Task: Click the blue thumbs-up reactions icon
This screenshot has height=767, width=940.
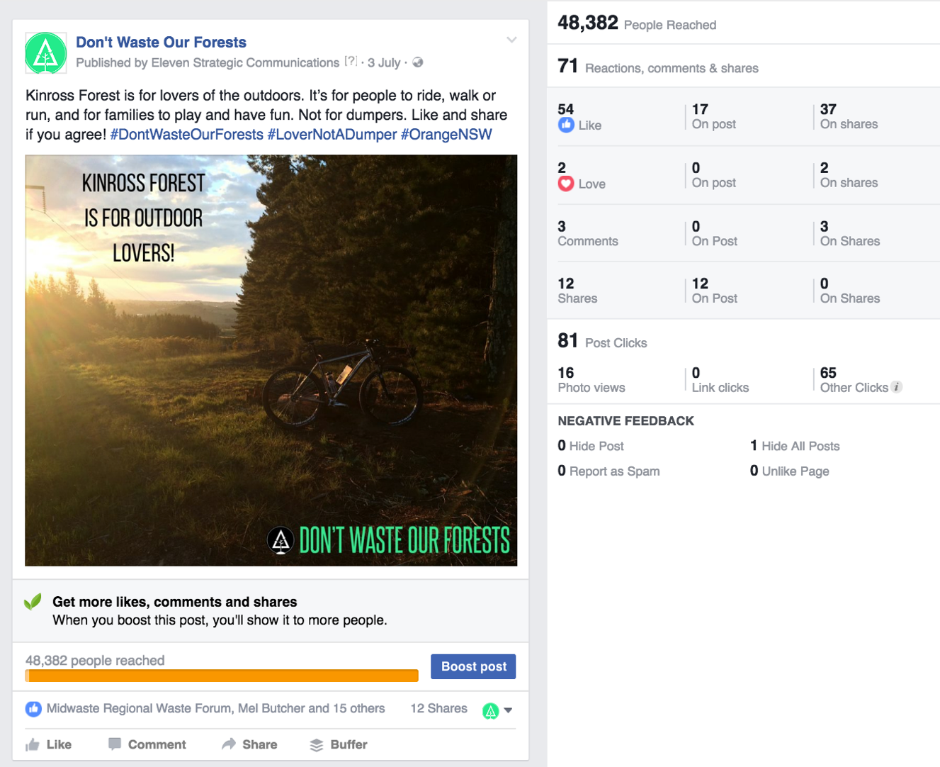Action: 33,708
